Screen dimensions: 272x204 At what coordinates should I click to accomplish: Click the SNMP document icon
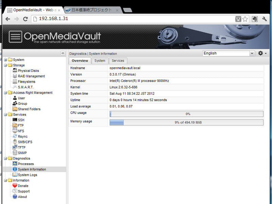pyautogui.click(x=15, y=153)
